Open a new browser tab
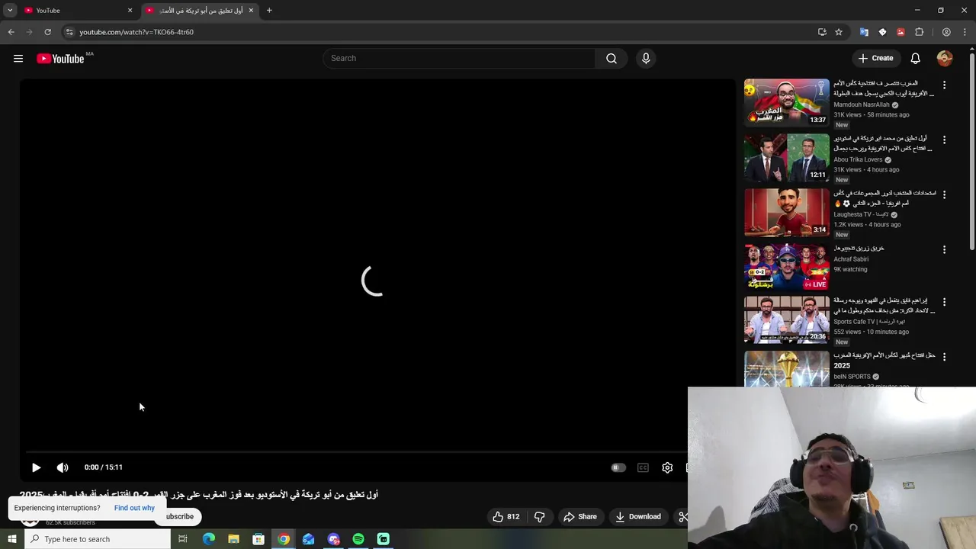The image size is (976, 549). tap(269, 11)
